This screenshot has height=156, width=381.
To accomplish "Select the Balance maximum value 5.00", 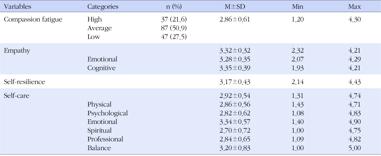I will [354, 148].
